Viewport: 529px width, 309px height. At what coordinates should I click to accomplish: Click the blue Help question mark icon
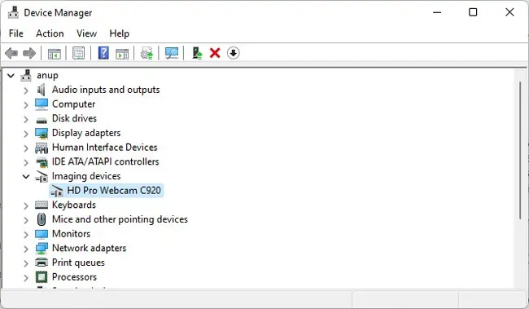[x=103, y=53]
